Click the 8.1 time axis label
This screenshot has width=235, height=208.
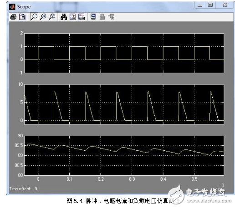click(x=69, y=179)
